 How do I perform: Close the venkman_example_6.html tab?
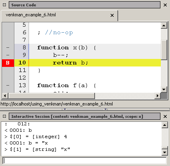pos(112,16)
